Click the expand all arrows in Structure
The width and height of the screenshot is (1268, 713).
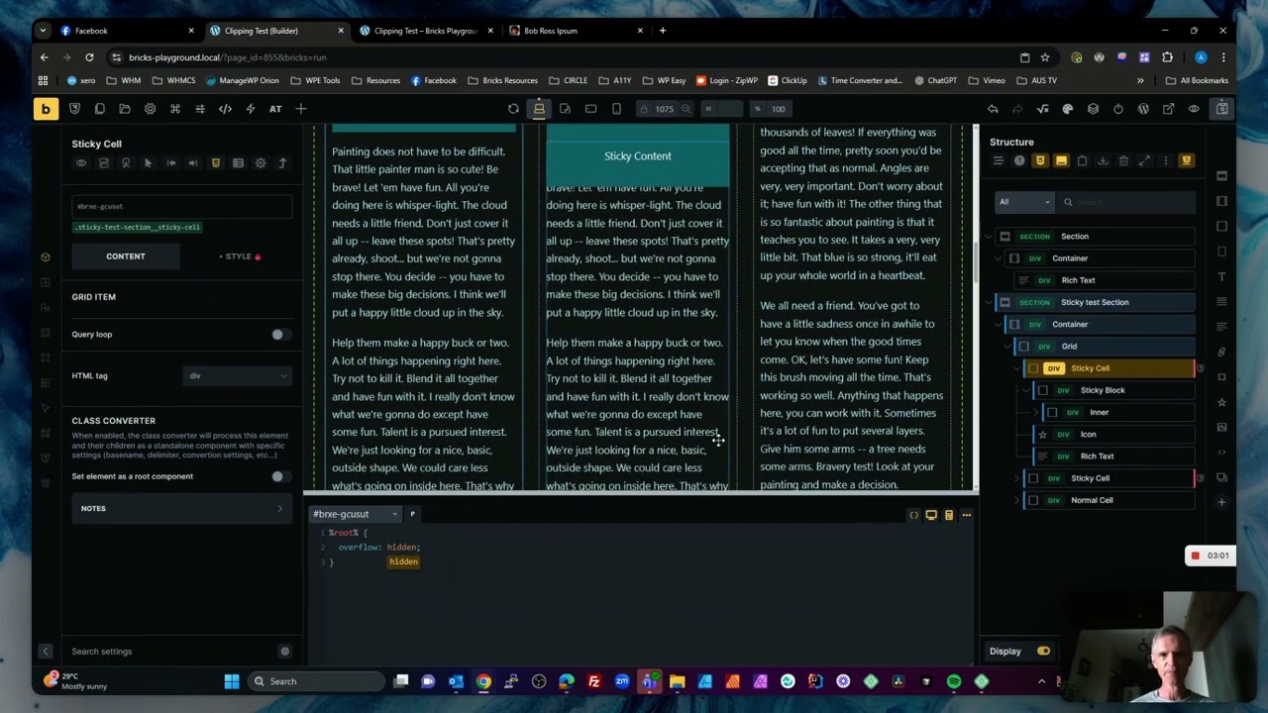pos(1144,160)
